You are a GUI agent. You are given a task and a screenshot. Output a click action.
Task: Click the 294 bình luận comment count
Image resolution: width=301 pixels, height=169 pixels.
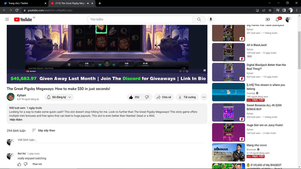pyautogui.click(x=16, y=130)
